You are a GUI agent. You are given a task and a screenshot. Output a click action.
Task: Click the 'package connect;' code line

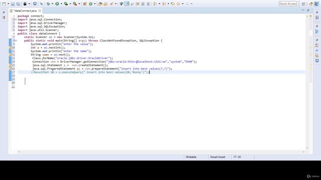(x=31, y=16)
